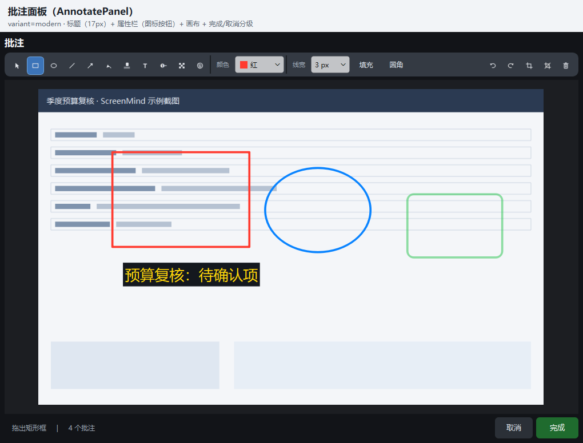Pick the straight line tool

coord(72,66)
